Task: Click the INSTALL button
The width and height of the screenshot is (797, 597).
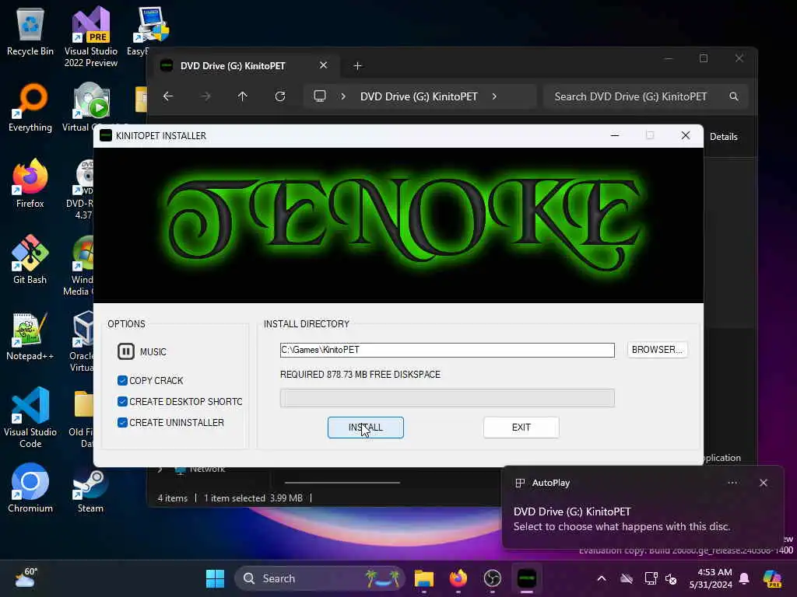Action: [366, 428]
